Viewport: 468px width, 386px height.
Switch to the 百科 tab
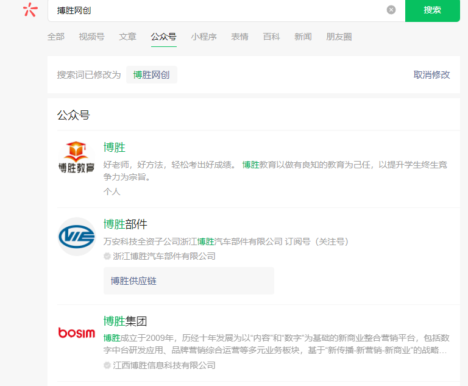coord(271,37)
